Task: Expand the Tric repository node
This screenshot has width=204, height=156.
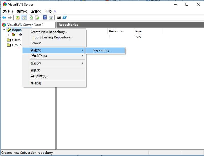Action: coord(9,35)
